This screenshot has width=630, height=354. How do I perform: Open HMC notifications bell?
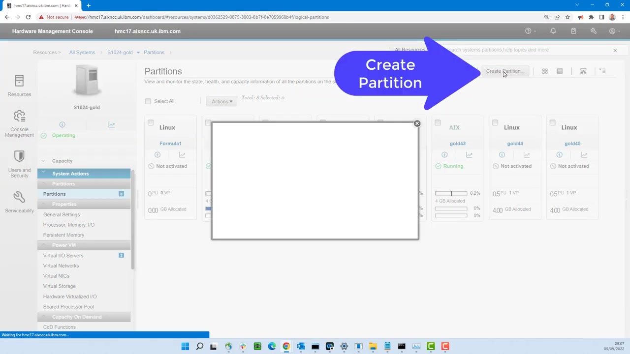pyautogui.click(x=553, y=31)
